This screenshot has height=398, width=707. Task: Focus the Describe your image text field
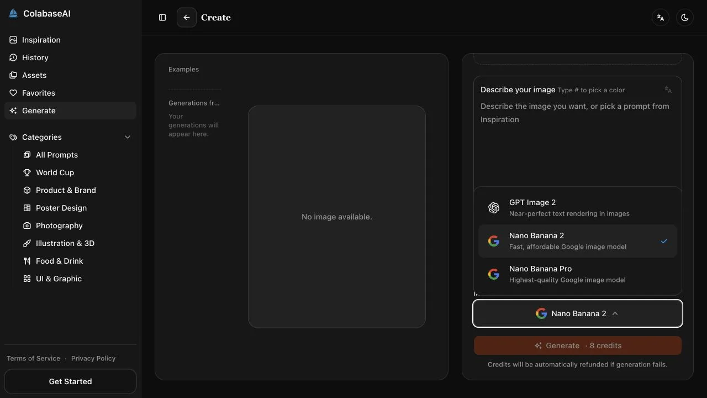click(578, 144)
